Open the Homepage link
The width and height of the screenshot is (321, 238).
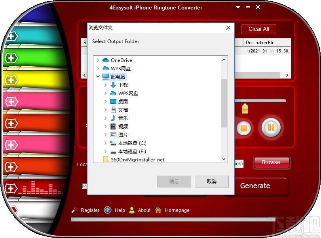(x=177, y=210)
